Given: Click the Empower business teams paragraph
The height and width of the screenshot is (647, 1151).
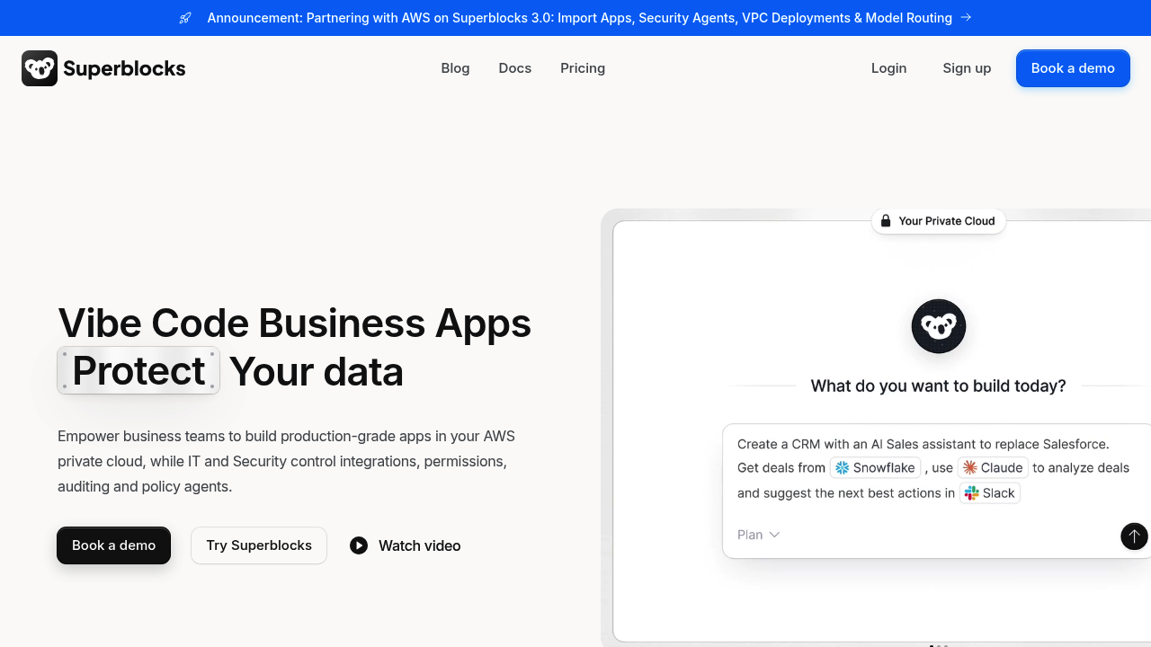Looking at the screenshot, I should 286,461.
